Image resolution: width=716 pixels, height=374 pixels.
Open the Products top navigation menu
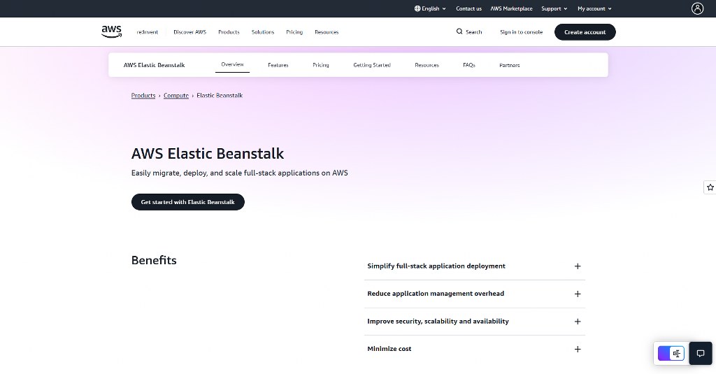coord(229,32)
